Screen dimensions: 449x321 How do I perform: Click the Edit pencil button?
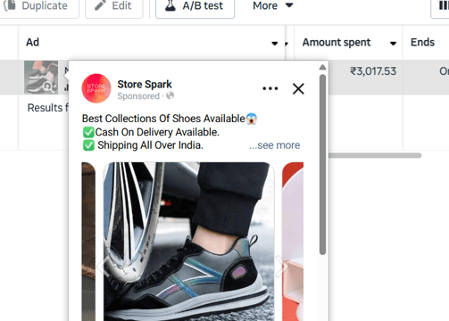(x=114, y=6)
